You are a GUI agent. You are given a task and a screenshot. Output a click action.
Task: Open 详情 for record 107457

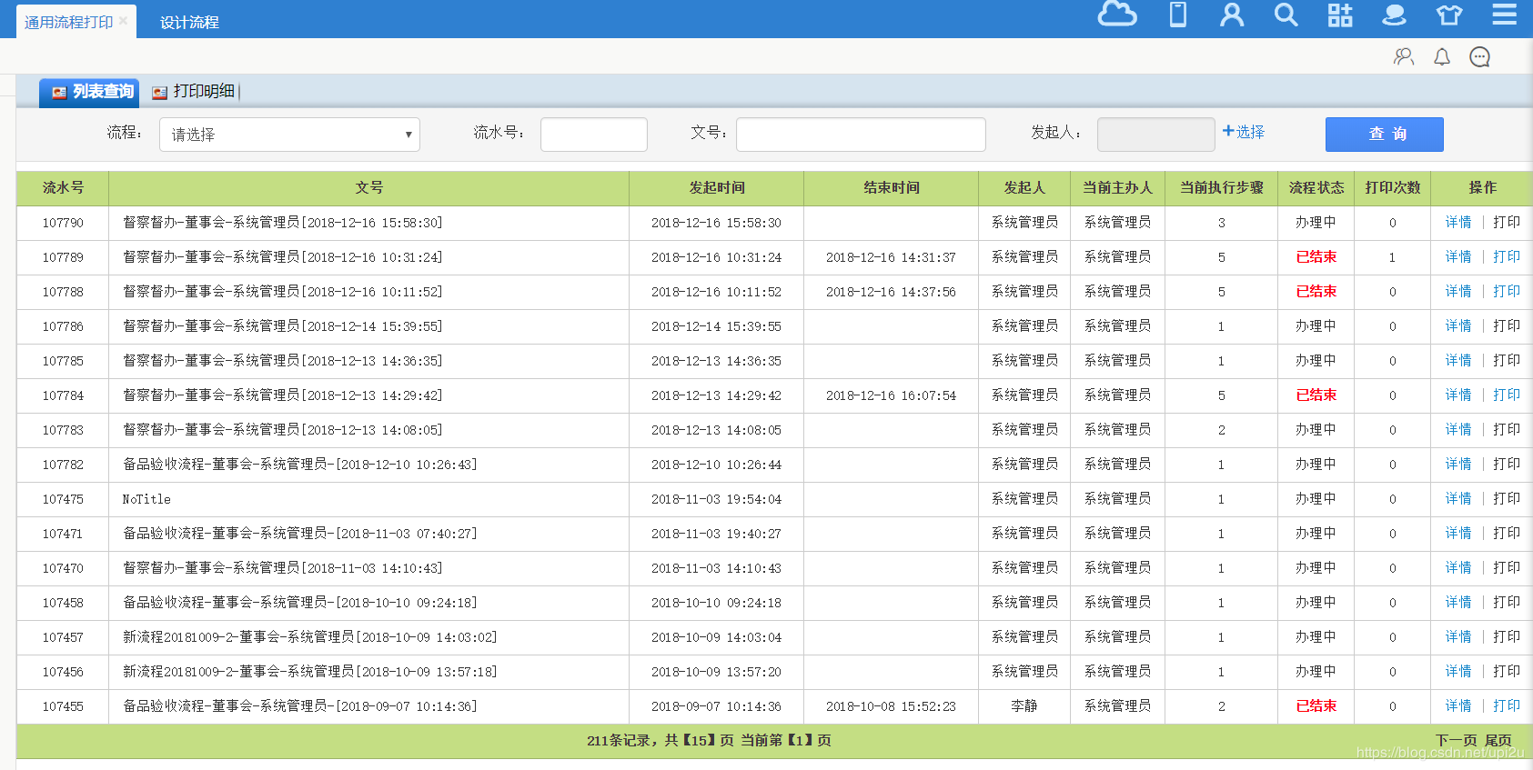pyautogui.click(x=1458, y=637)
